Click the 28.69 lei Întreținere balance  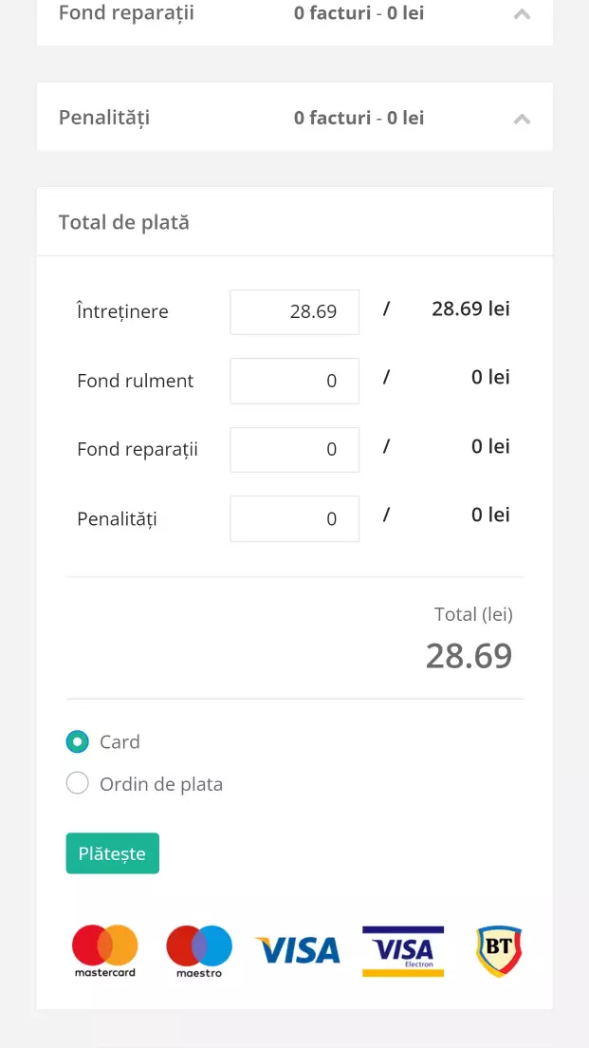[470, 309]
